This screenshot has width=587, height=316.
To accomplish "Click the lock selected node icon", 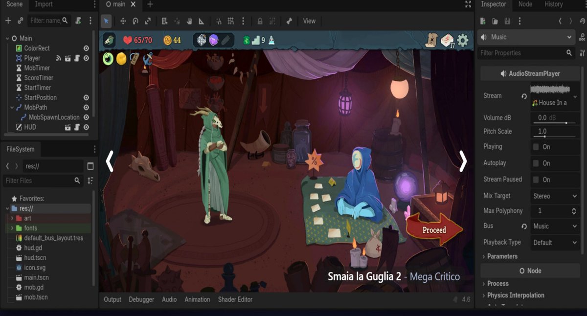I will pyautogui.click(x=260, y=21).
